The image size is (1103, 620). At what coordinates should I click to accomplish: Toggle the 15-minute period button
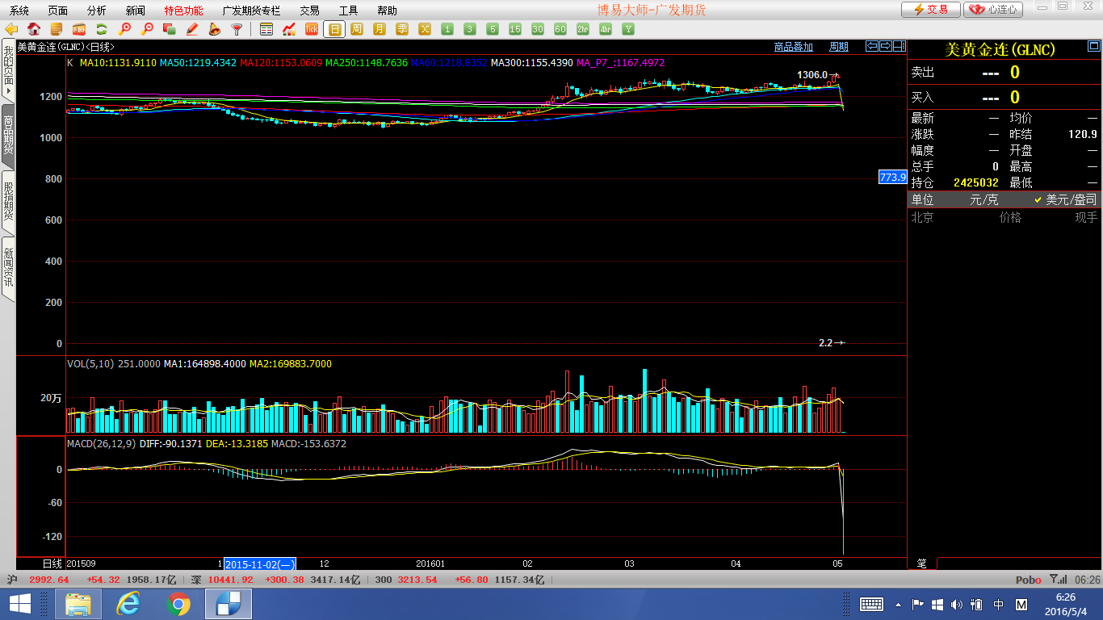coord(515,29)
